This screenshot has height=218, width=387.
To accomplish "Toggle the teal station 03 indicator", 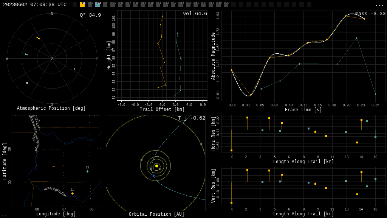I will point(98,5).
